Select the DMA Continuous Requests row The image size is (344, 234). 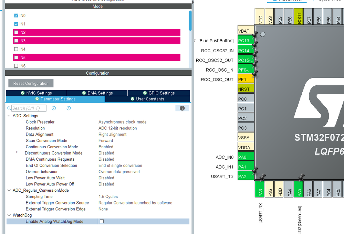[98, 159]
